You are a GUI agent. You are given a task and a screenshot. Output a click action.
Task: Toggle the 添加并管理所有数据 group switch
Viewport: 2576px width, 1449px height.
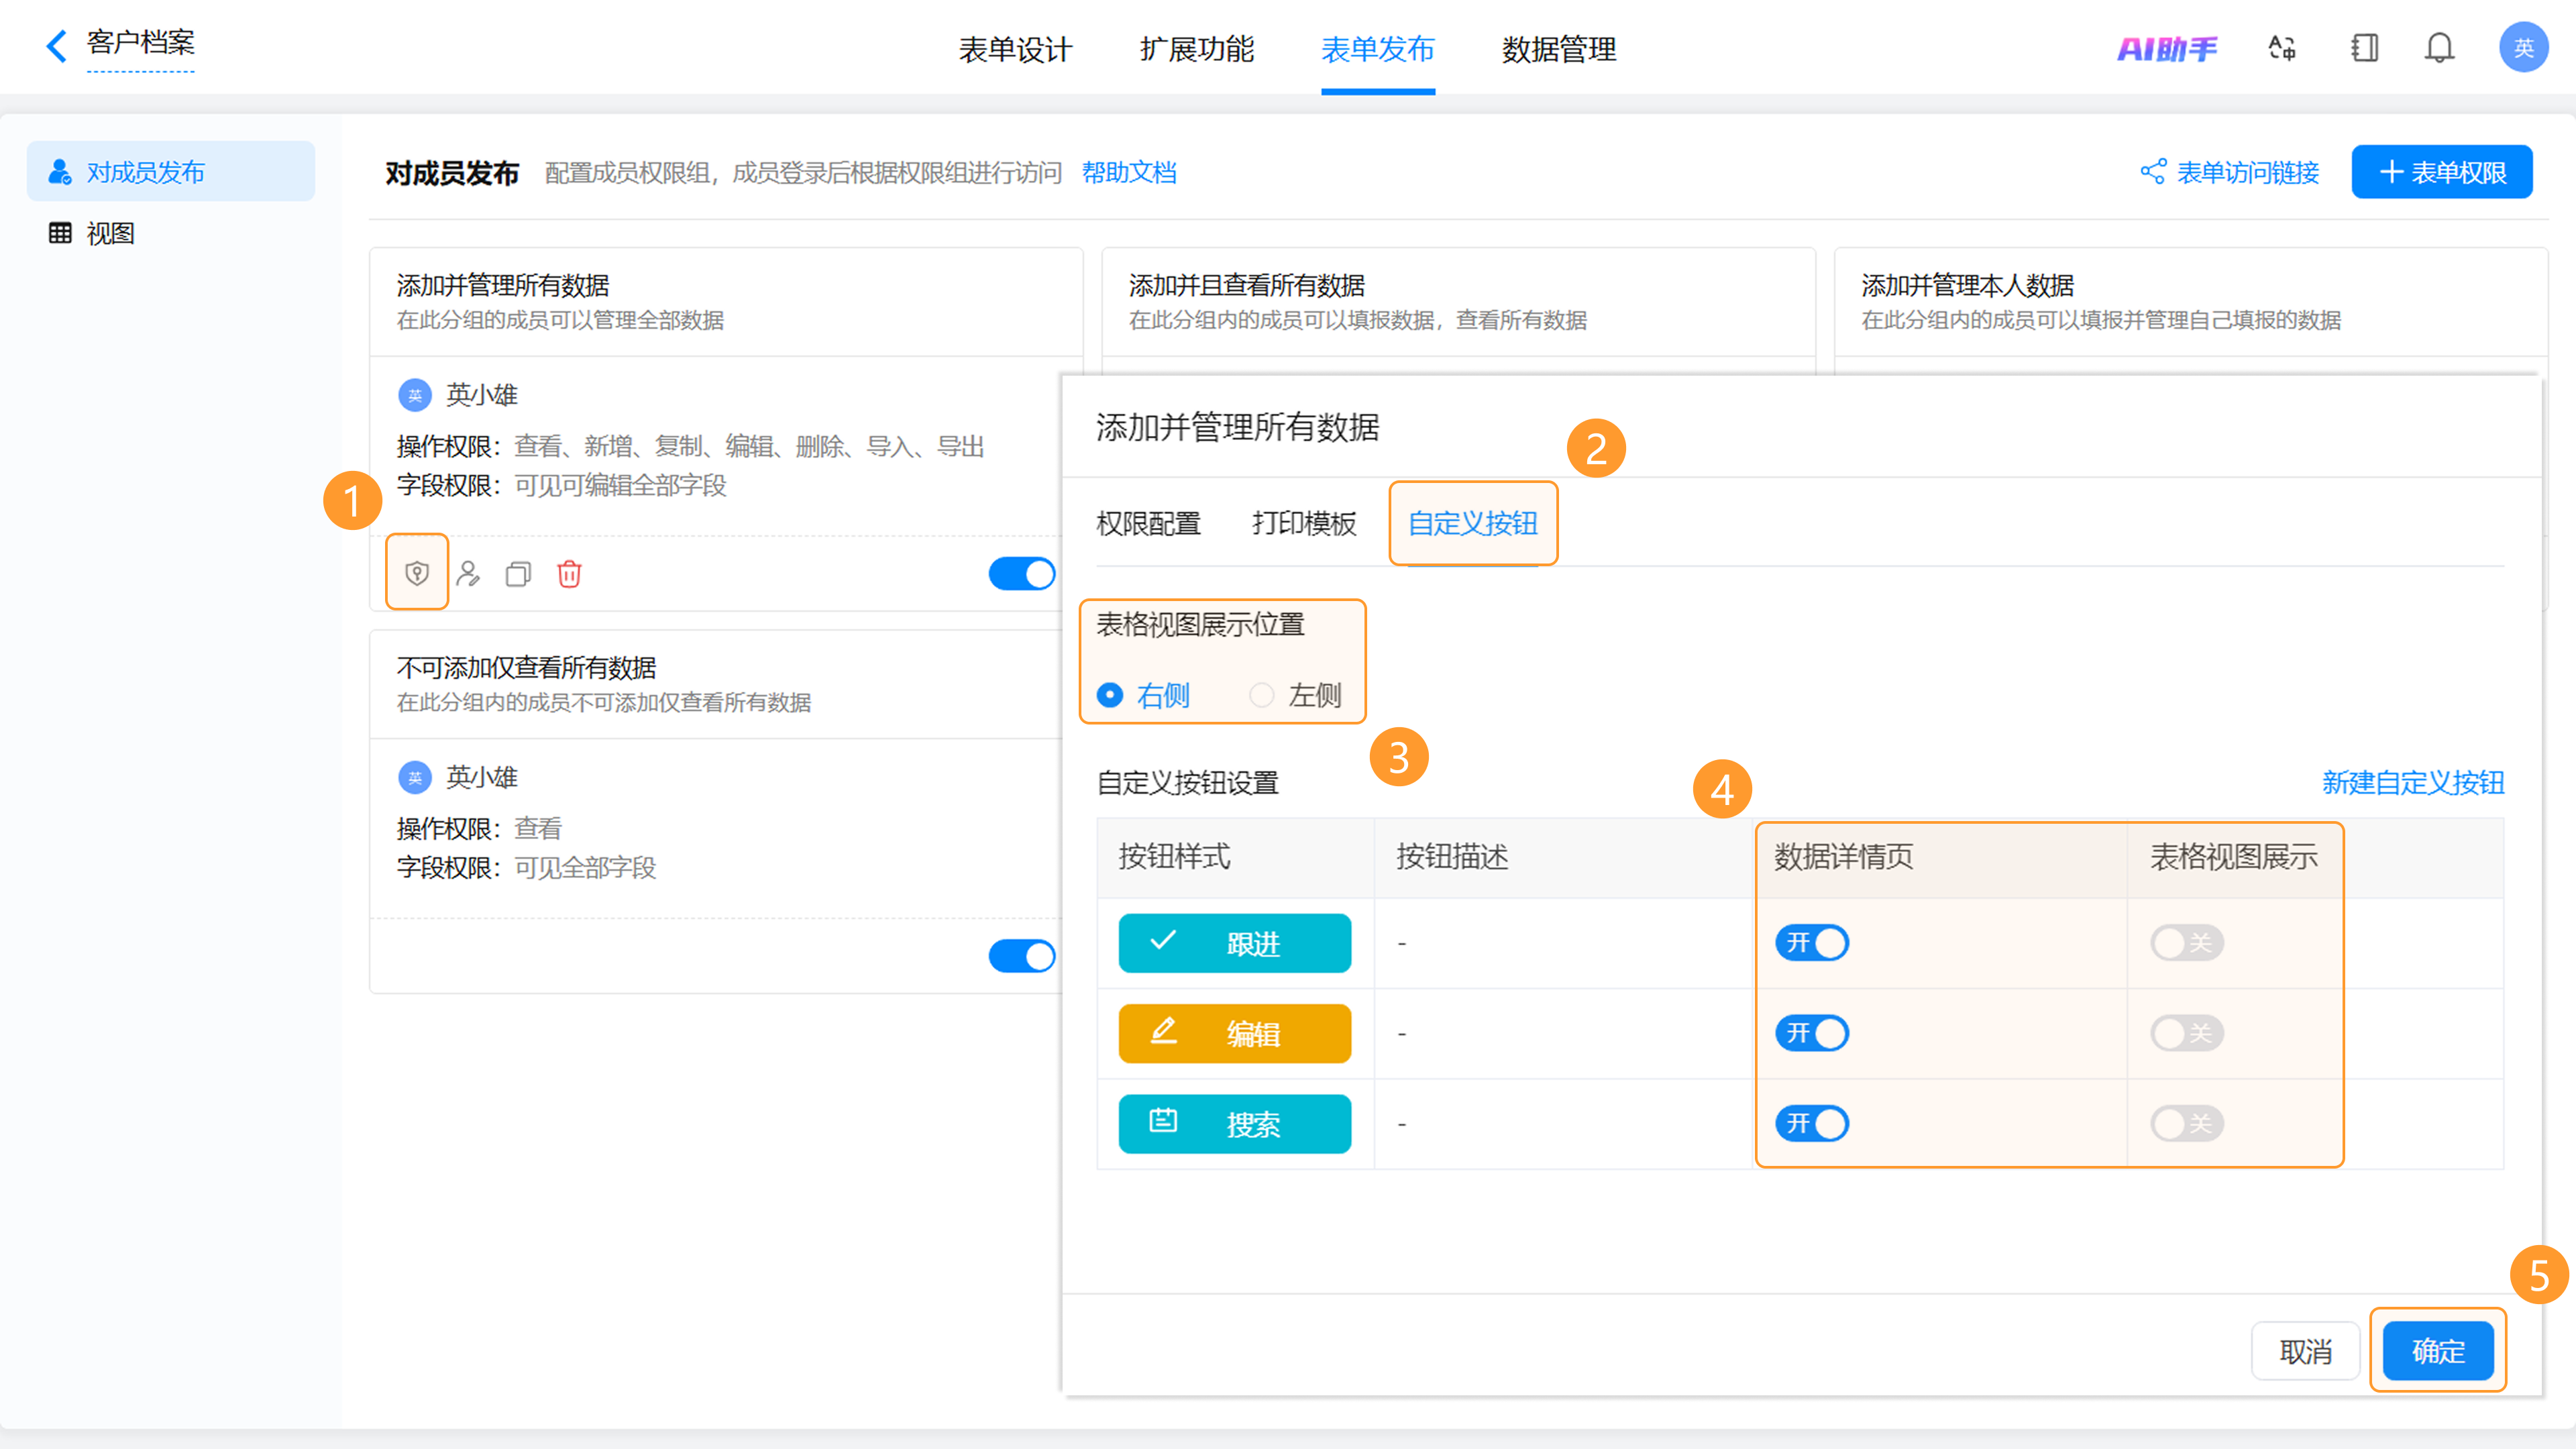[1022, 573]
